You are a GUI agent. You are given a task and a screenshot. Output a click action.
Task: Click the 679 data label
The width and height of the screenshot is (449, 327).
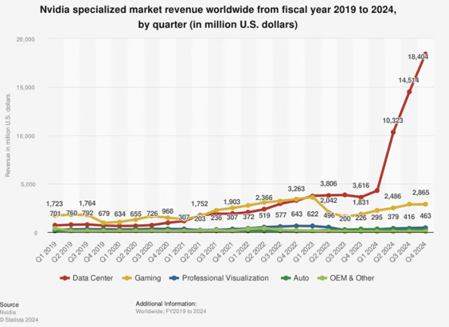coord(104,214)
